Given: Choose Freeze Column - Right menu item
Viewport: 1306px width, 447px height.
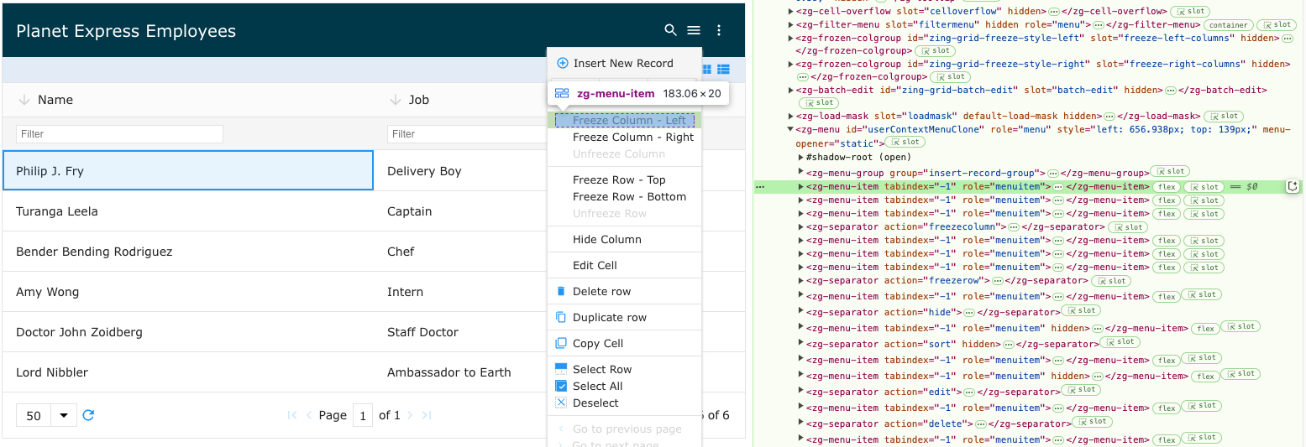Looking at the screenshot, I should (624, 137).
